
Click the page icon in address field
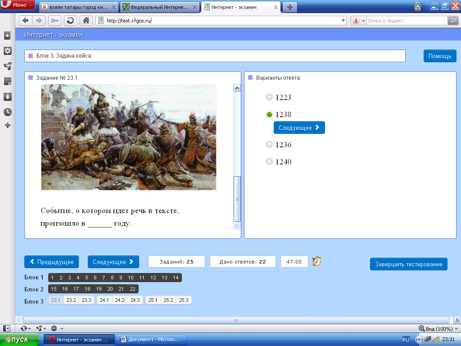[101, 21]
